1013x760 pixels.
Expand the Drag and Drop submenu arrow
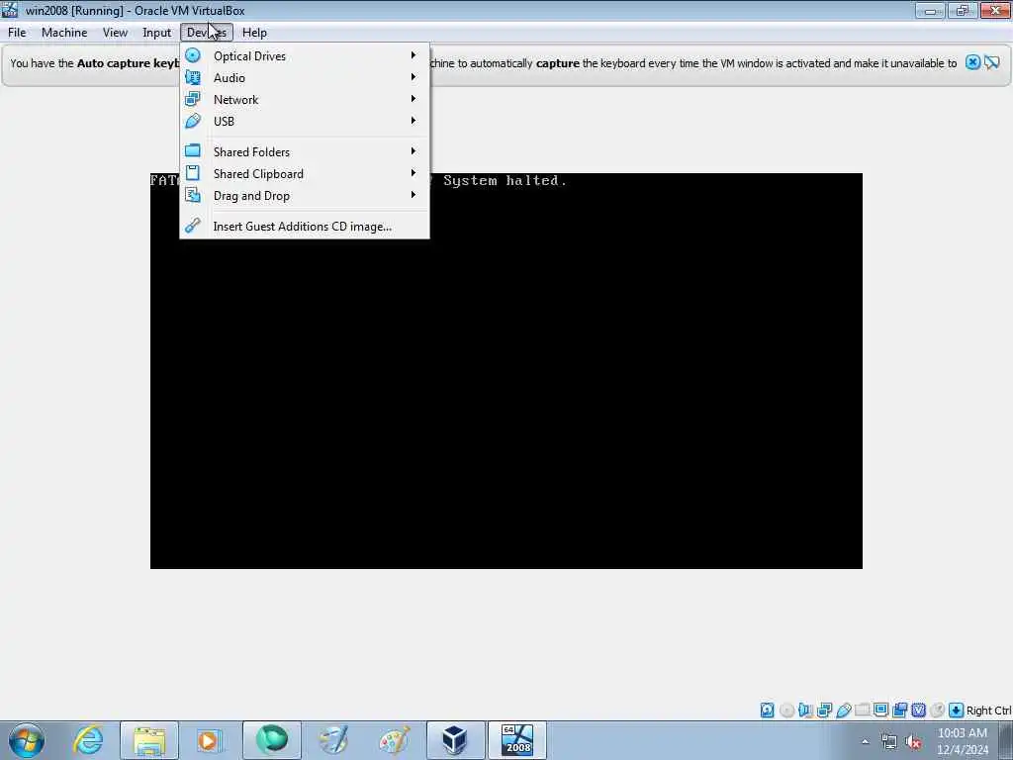tap(414, 195)
